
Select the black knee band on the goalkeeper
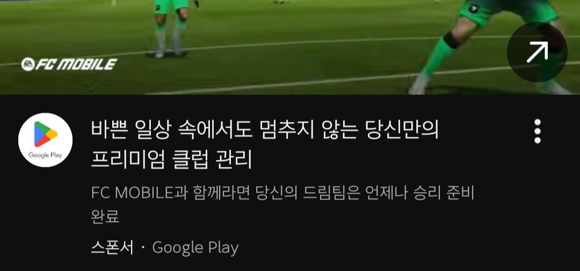point(451,40)
